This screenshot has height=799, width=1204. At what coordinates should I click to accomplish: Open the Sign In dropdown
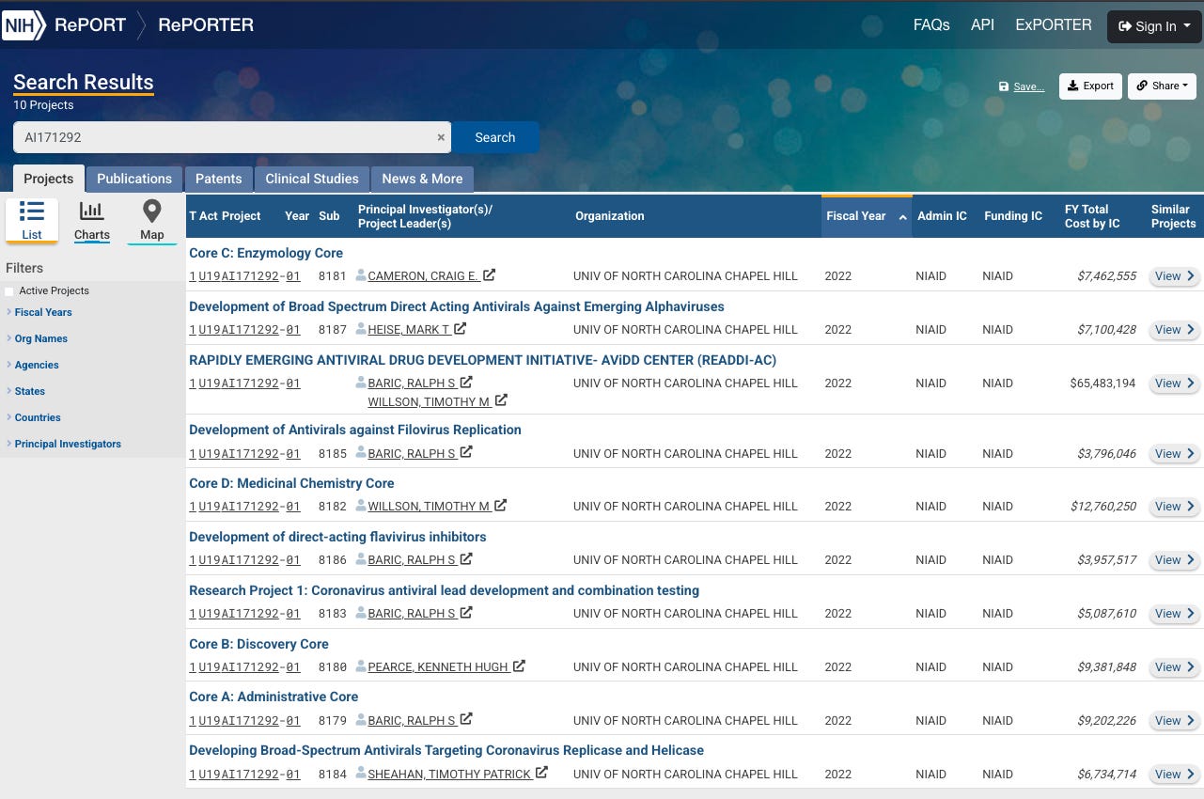point(1154,26)
